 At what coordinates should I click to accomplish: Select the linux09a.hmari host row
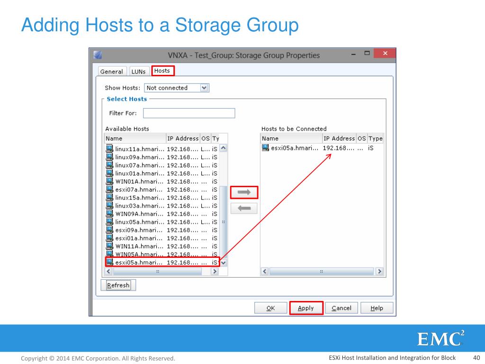click(x=162, y=156)
